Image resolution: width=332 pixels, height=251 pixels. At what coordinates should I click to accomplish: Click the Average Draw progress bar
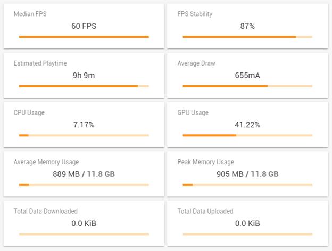click(247, 86)
